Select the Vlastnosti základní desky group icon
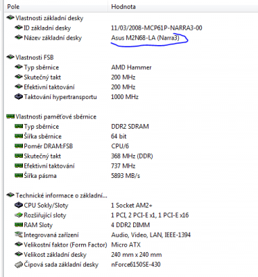 [x=10, y=18]
